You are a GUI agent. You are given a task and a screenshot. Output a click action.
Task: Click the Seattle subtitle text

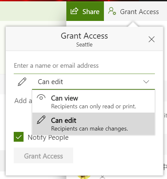(x=84, y=45)
